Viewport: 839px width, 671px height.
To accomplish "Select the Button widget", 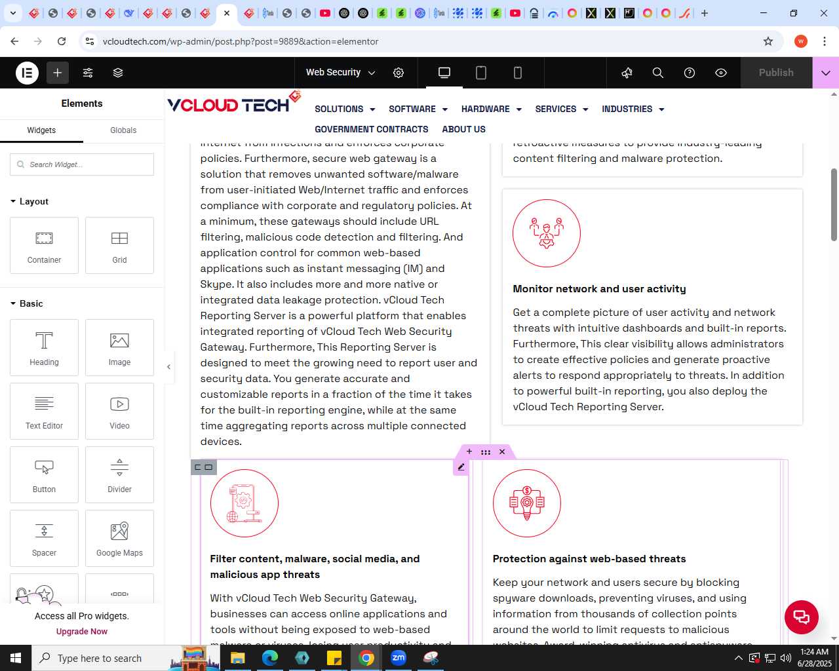I will (44, 474).
